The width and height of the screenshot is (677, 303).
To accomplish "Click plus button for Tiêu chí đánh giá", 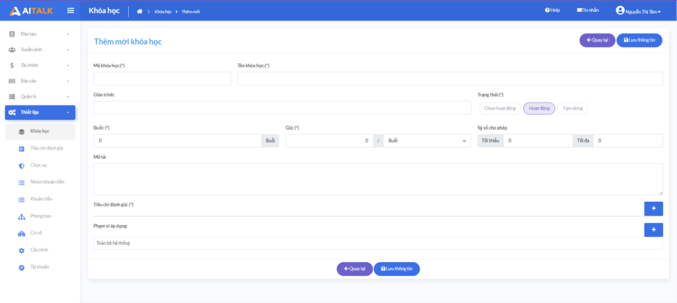I will tap(653, 208).
